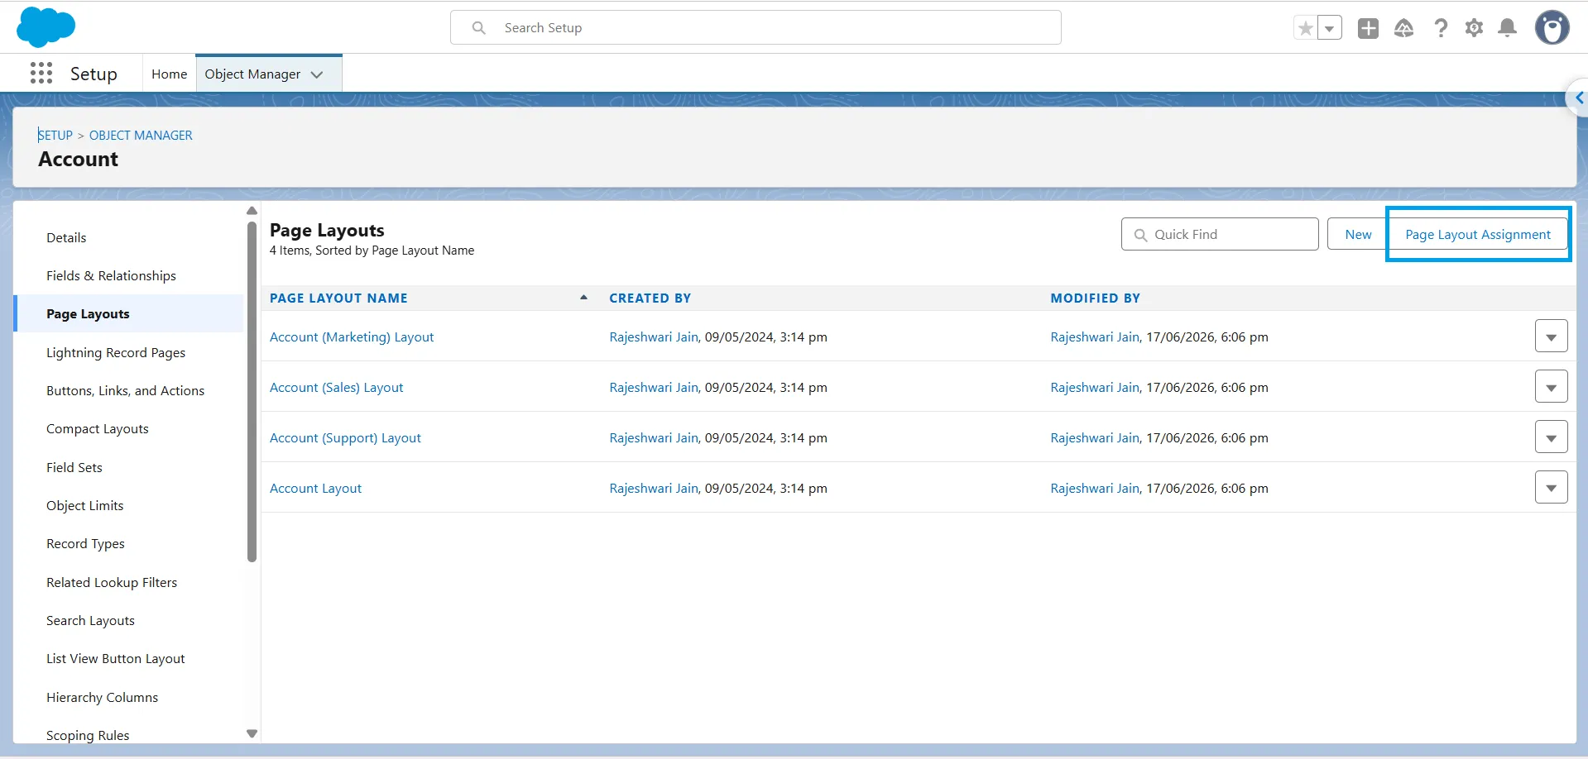This screenshot has height=759, width=1588.
Task: Open the favorites list dropdown arrow
Action: point(1329,28)
